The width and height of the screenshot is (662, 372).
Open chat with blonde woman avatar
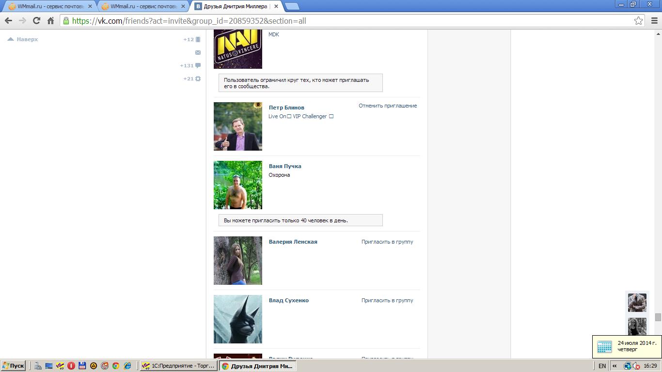pyautogui.click(x=637, y=326)
